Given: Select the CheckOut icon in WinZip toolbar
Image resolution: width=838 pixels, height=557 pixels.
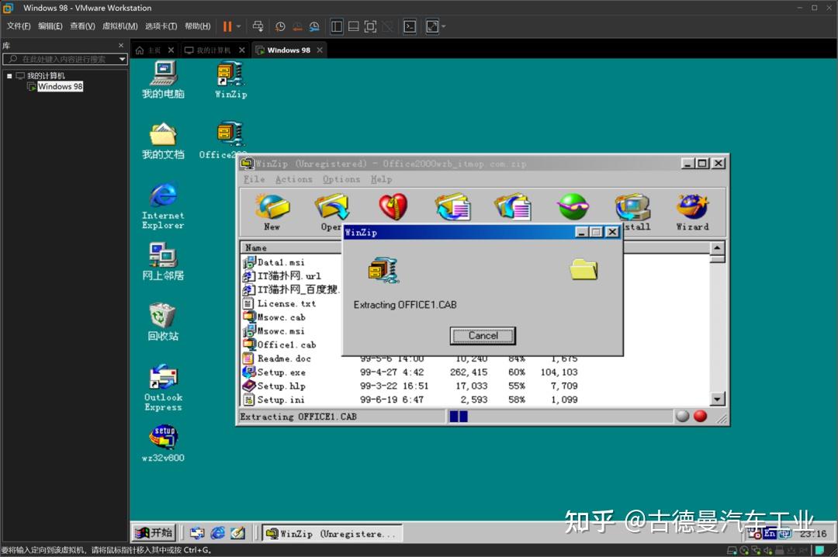Looking at the screenshot, I should coord(572,206).
